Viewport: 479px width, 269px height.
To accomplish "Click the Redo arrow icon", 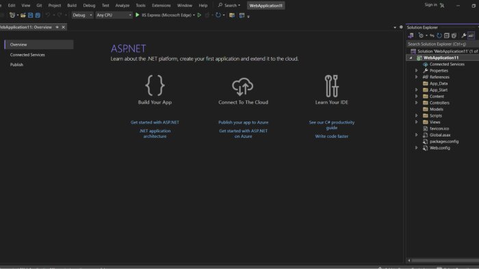I will (60, 15).
